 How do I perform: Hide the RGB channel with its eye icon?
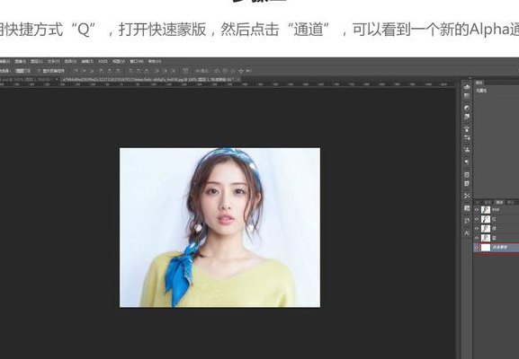[477, 210]
